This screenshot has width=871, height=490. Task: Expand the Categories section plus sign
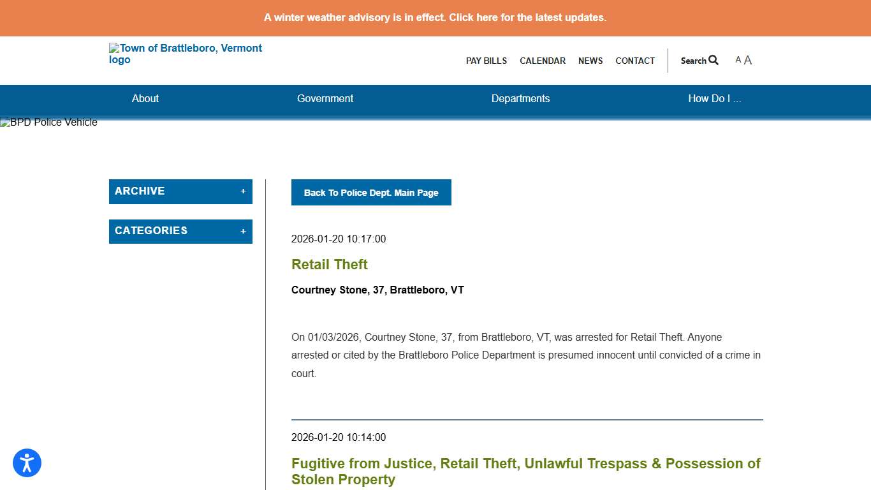(x=243, y=231)
